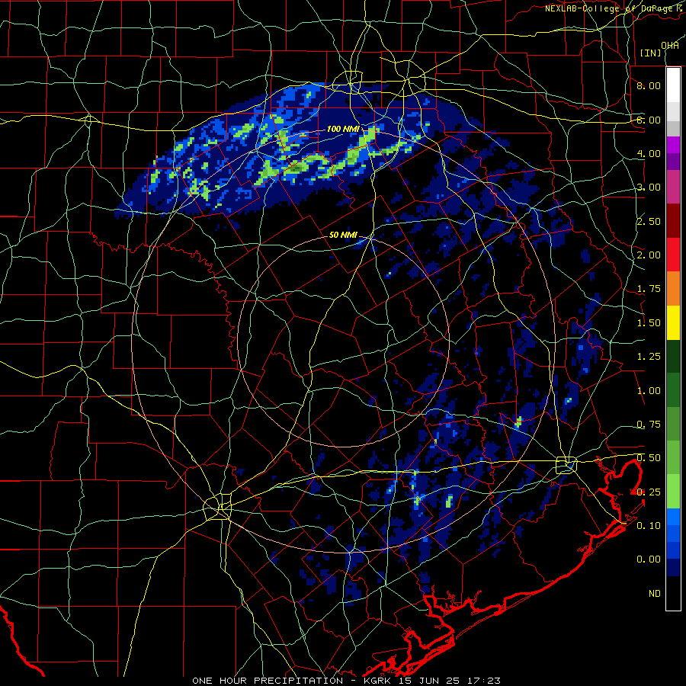Pick the bright magenta legend swatch above 4.00
This screenshot has width=686, height=686.
click(x=673, y=145)
